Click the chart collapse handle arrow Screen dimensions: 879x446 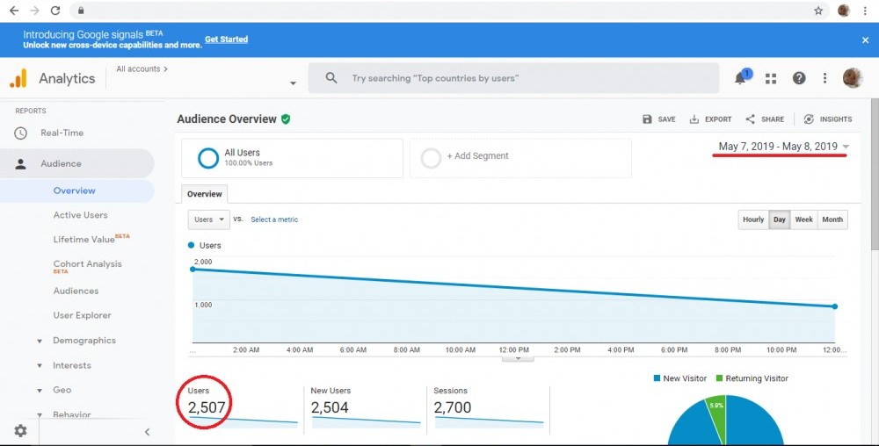pyautogui.click(x=518, y=359)
